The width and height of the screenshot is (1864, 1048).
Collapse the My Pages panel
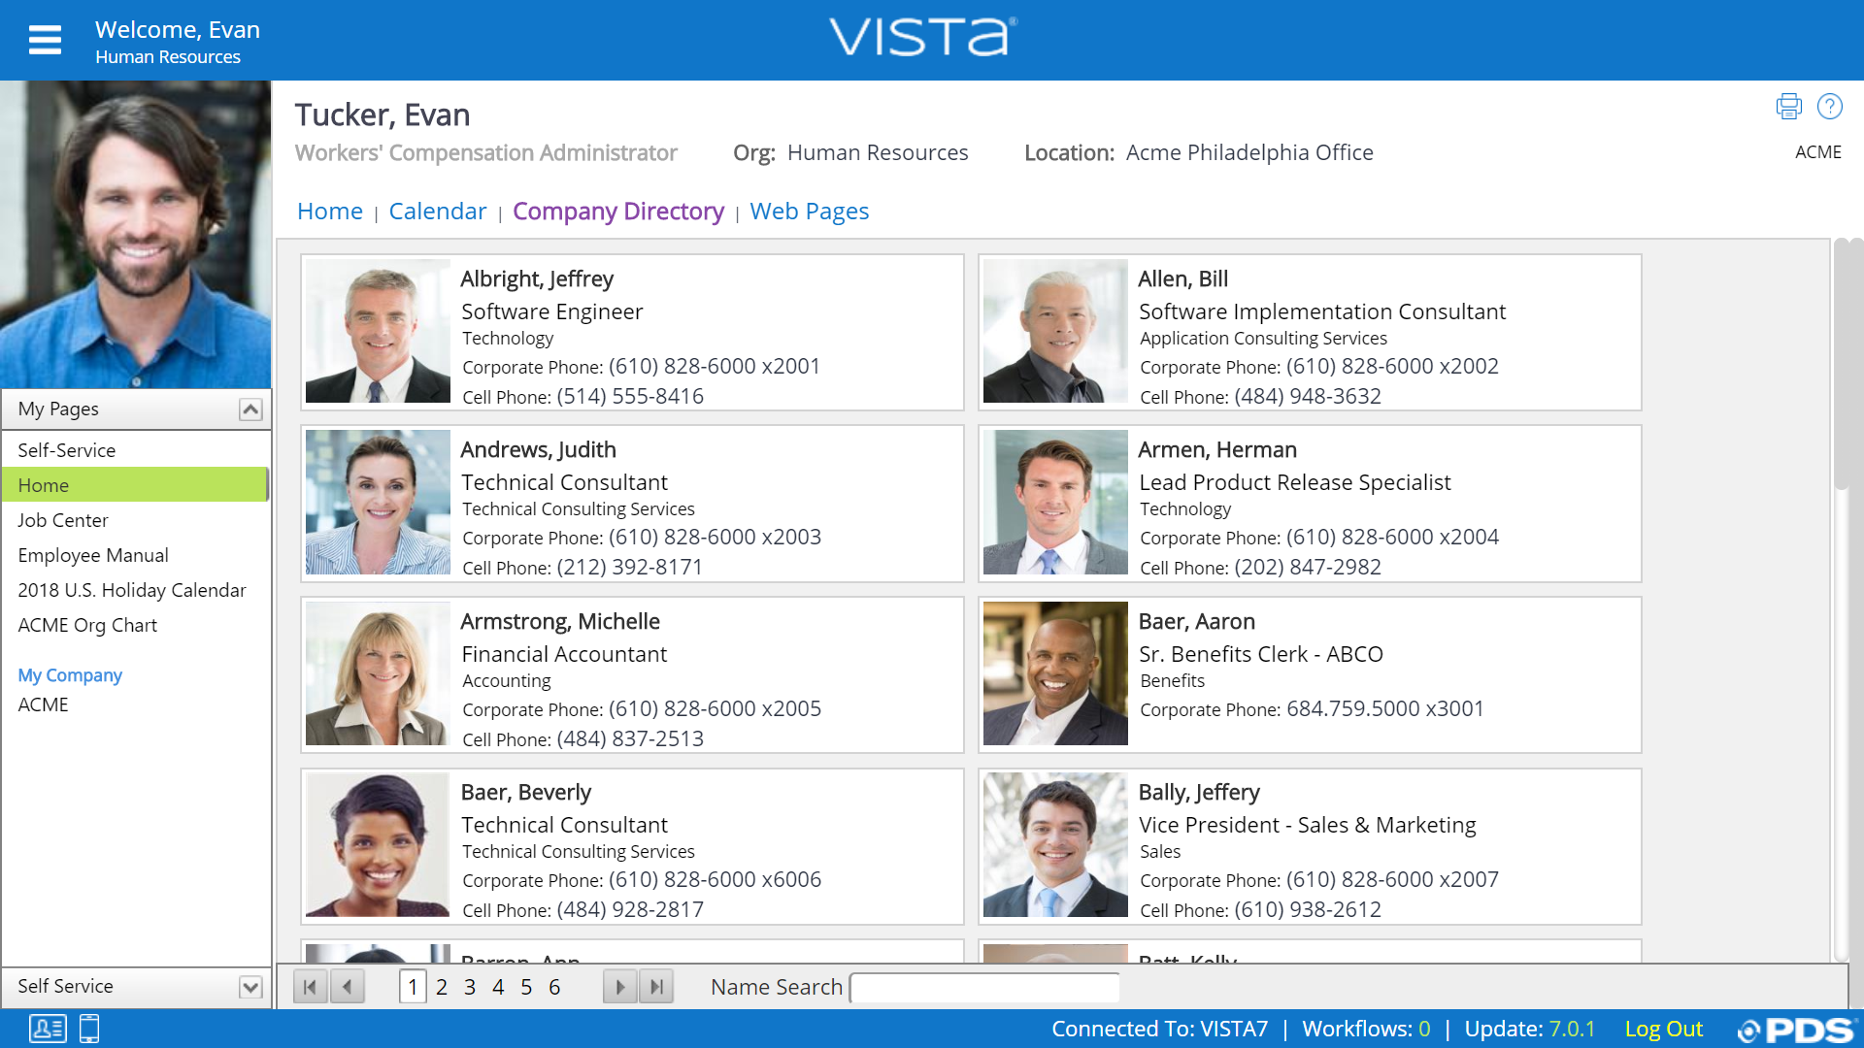coord(250,409)
